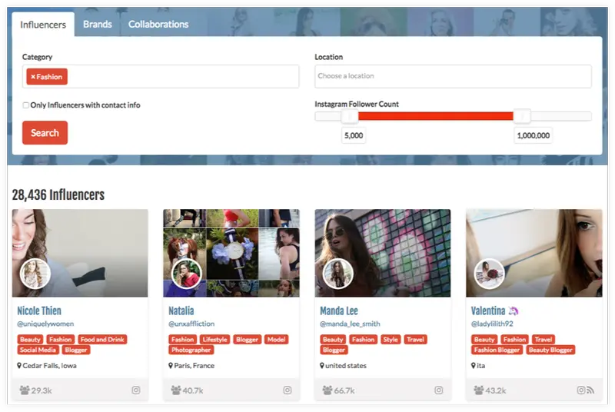Click the minimum follower slider handle

349,116
